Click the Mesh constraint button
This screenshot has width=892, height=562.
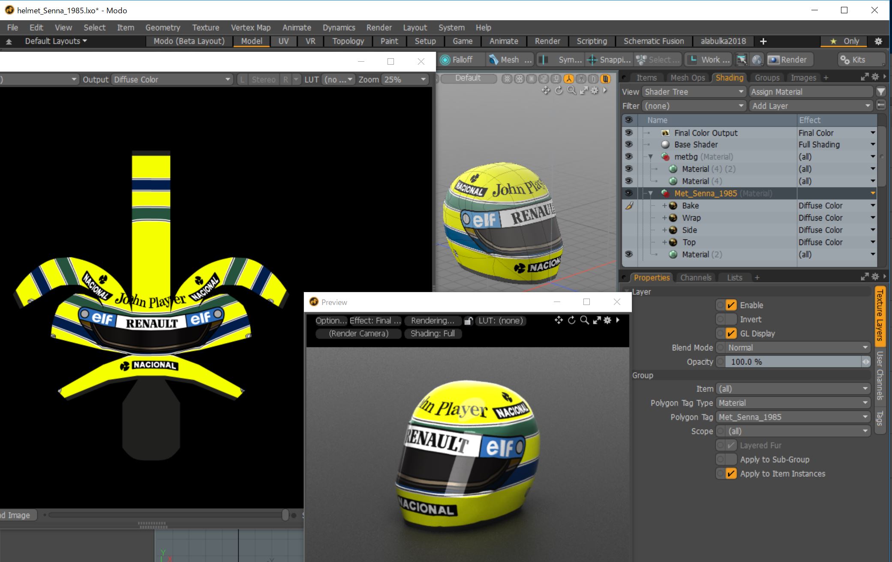[x=510, y=60]
